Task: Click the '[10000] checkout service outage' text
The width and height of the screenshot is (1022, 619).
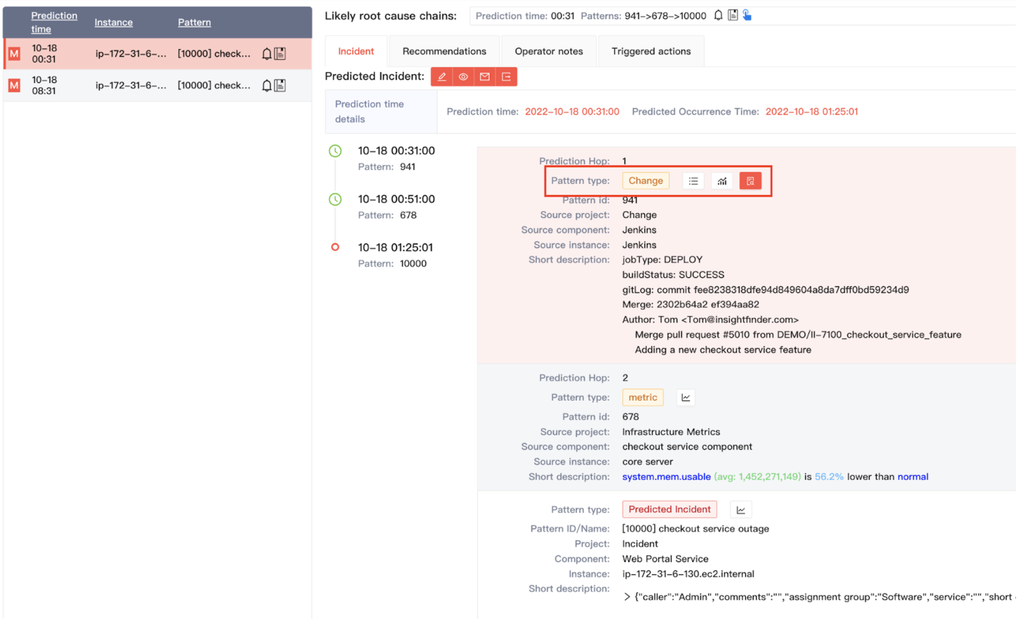Action: coord(696,529)
